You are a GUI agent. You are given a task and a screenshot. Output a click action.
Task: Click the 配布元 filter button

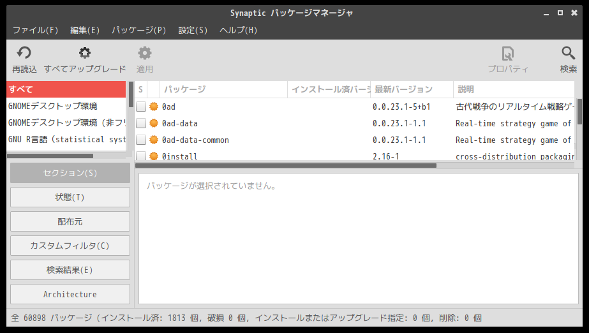click(70, 221)
